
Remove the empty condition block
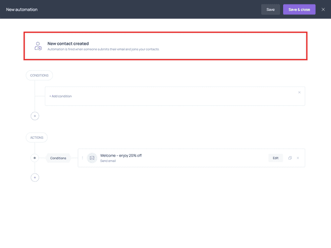tap(299, 92)
